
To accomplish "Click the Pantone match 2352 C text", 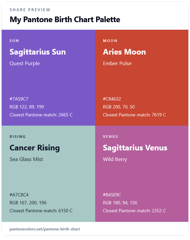I will coord(134,211).
